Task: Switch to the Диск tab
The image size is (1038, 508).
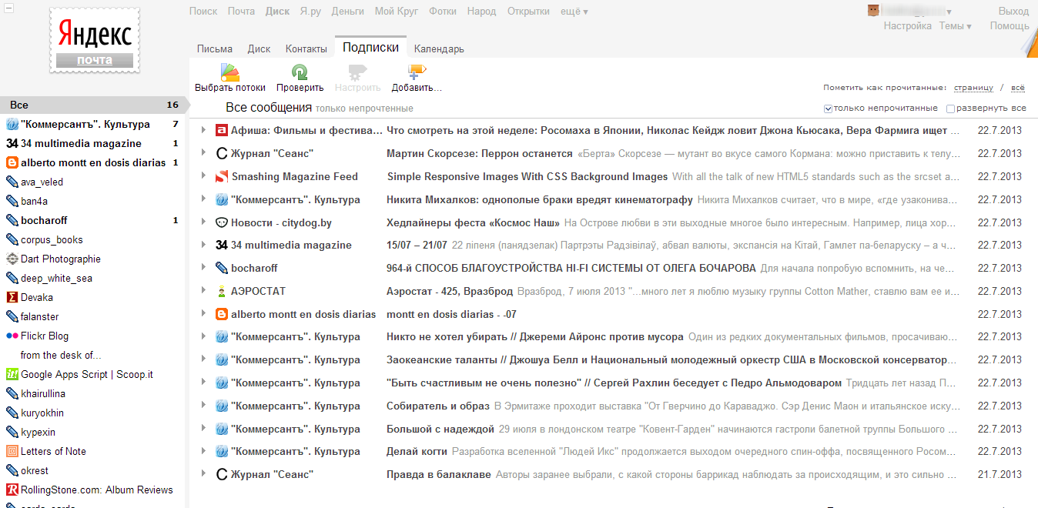Action: [259, 48]
